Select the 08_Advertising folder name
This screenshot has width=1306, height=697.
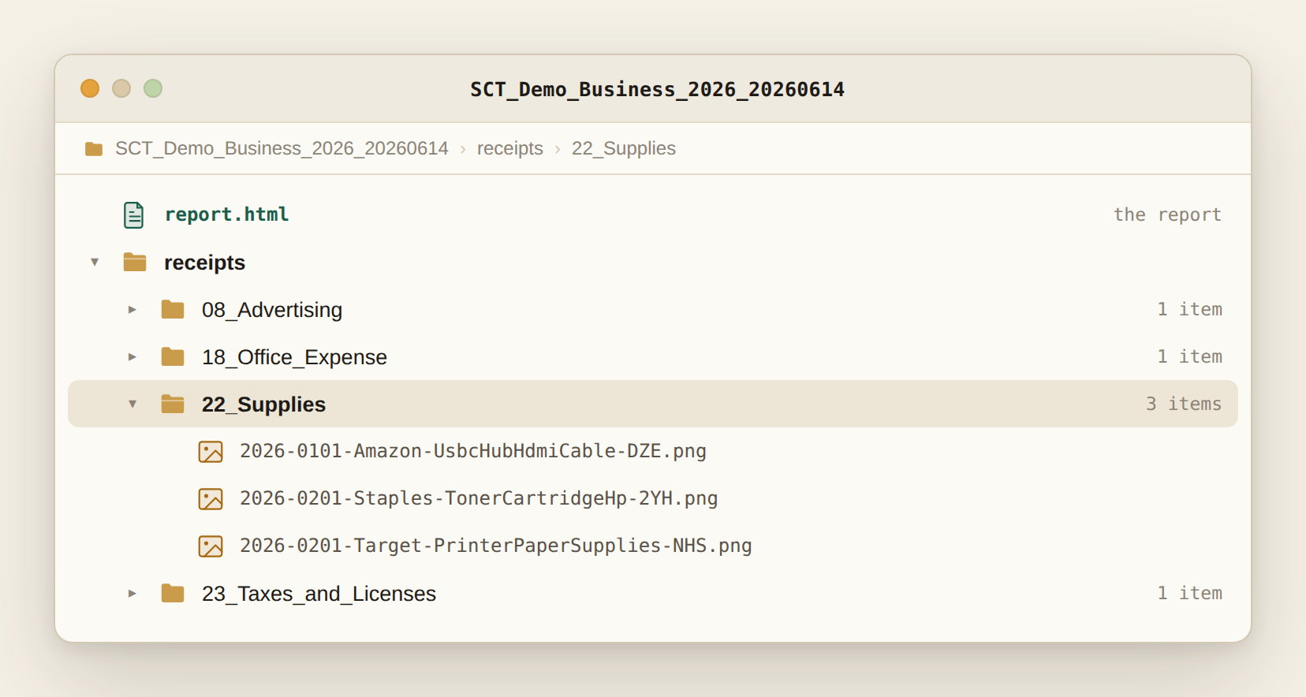pos(272,310)
